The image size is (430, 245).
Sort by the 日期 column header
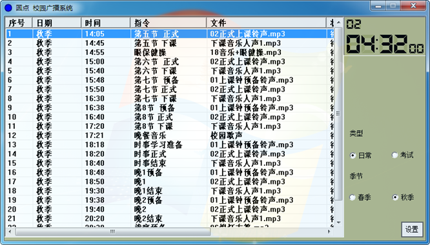[x=57, y=23]
